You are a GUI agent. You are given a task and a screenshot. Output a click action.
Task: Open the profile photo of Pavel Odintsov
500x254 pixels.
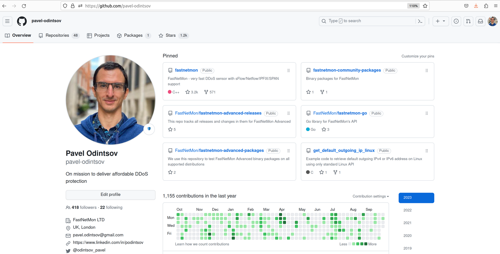[110, 100]
